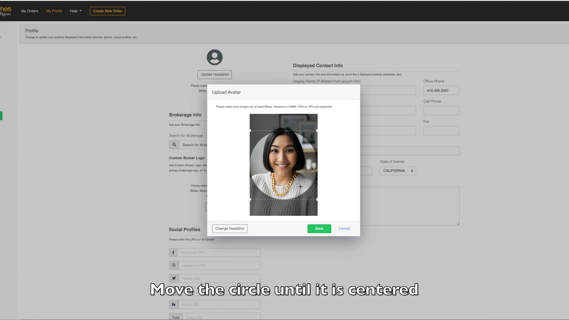Viewport: 569px width, 320px height.
Task: Click the Houzz social profile icon
Action: 173,304
